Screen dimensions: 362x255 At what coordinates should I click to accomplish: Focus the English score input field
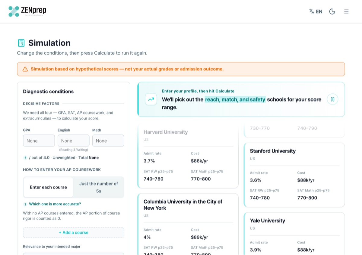click(74, 141)
